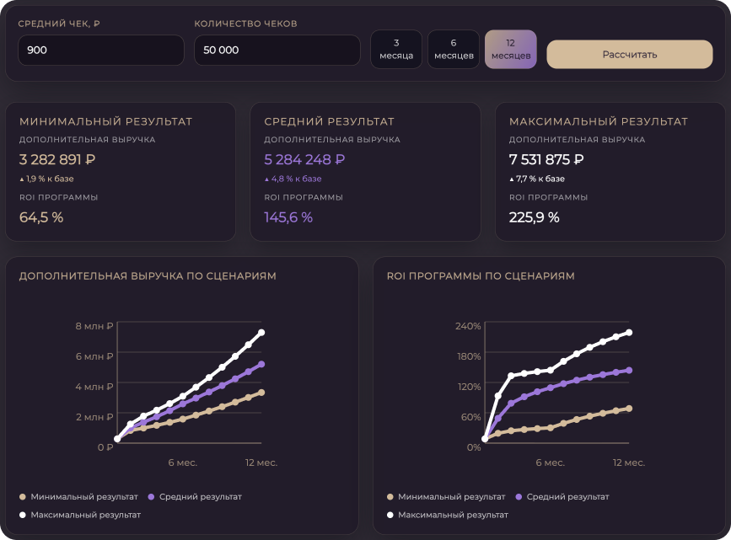The image size is (731, 540).
Task: Select the '3 месяца' period option
Action: 396,50
